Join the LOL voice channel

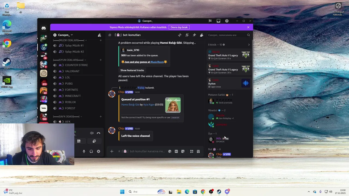(77, 77)
